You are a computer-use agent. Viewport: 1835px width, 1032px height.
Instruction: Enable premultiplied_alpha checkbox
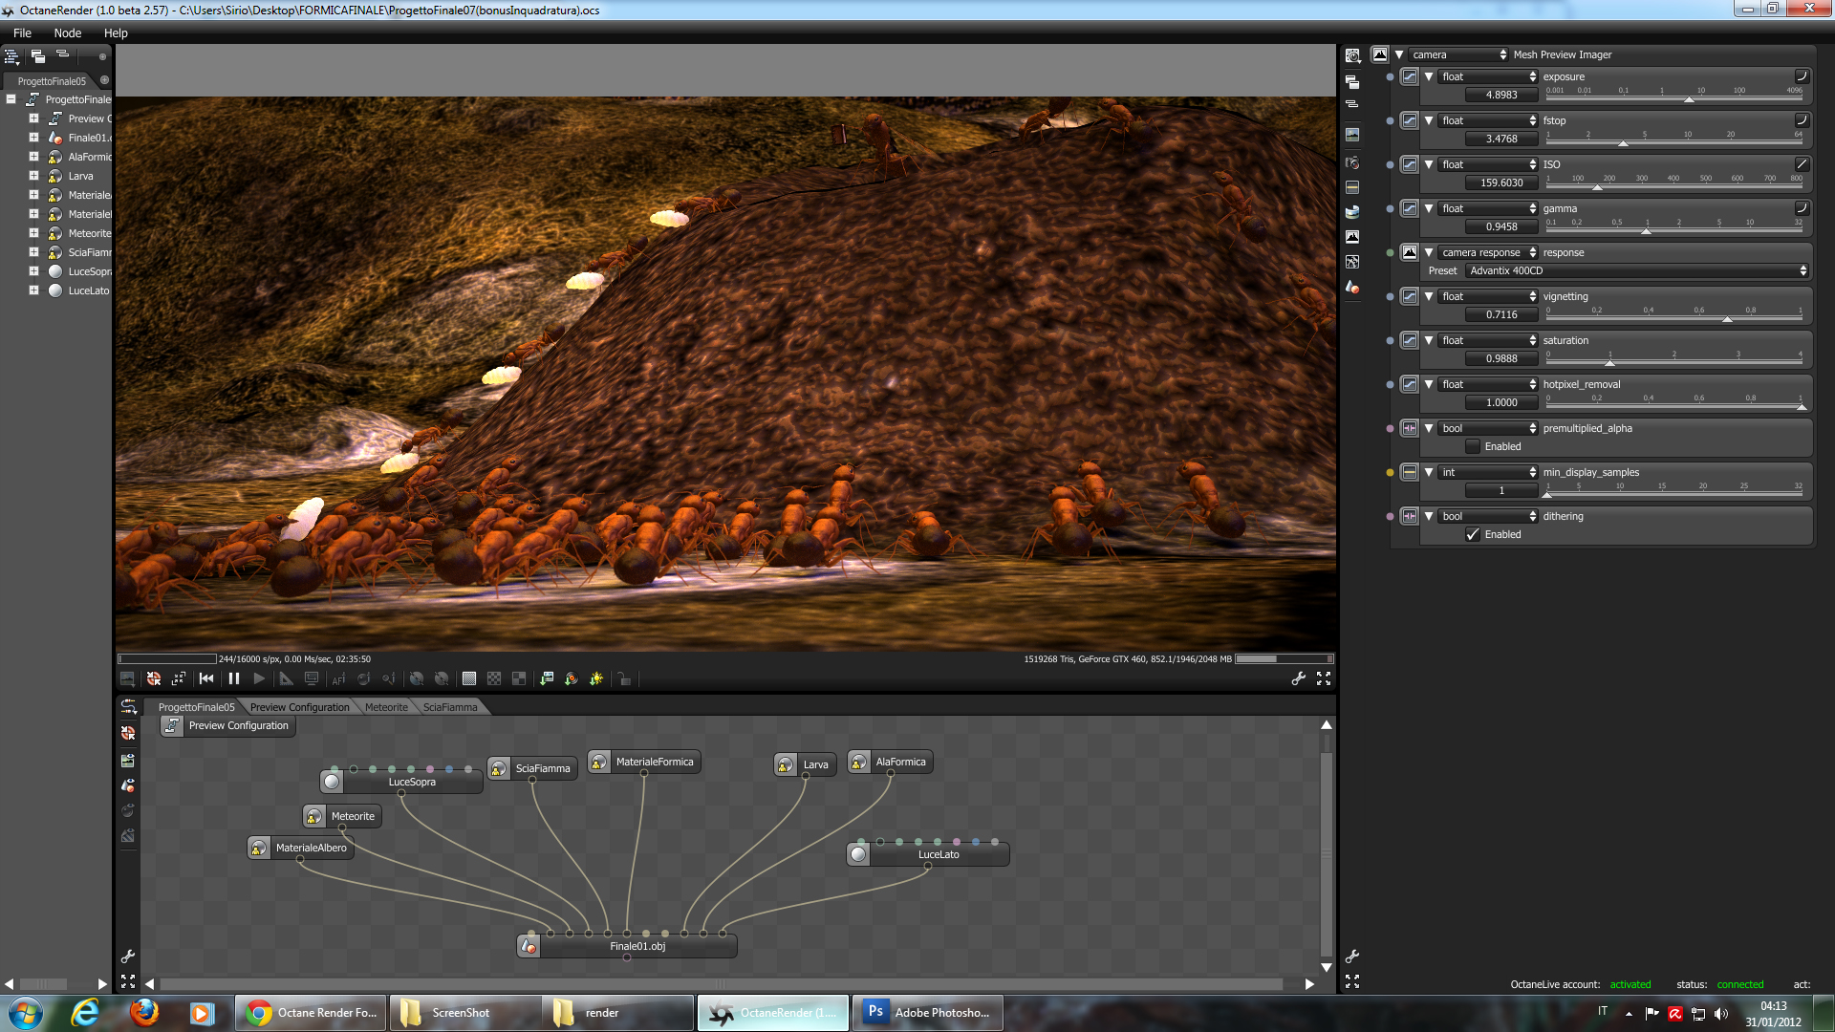coord(1473,446)
